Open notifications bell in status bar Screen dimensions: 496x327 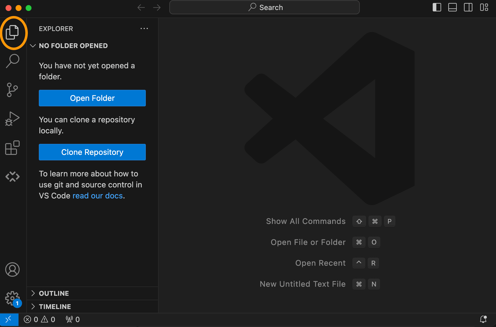click(483, 319)
